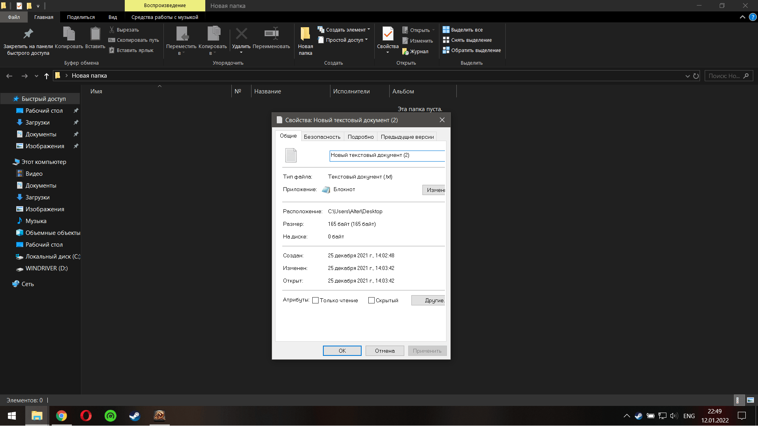
Task: Edit the file name input field
Action: pos(387,155)
